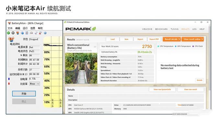Select the RESULTS tab
The image size is (217, 122).
click(186, 29)
